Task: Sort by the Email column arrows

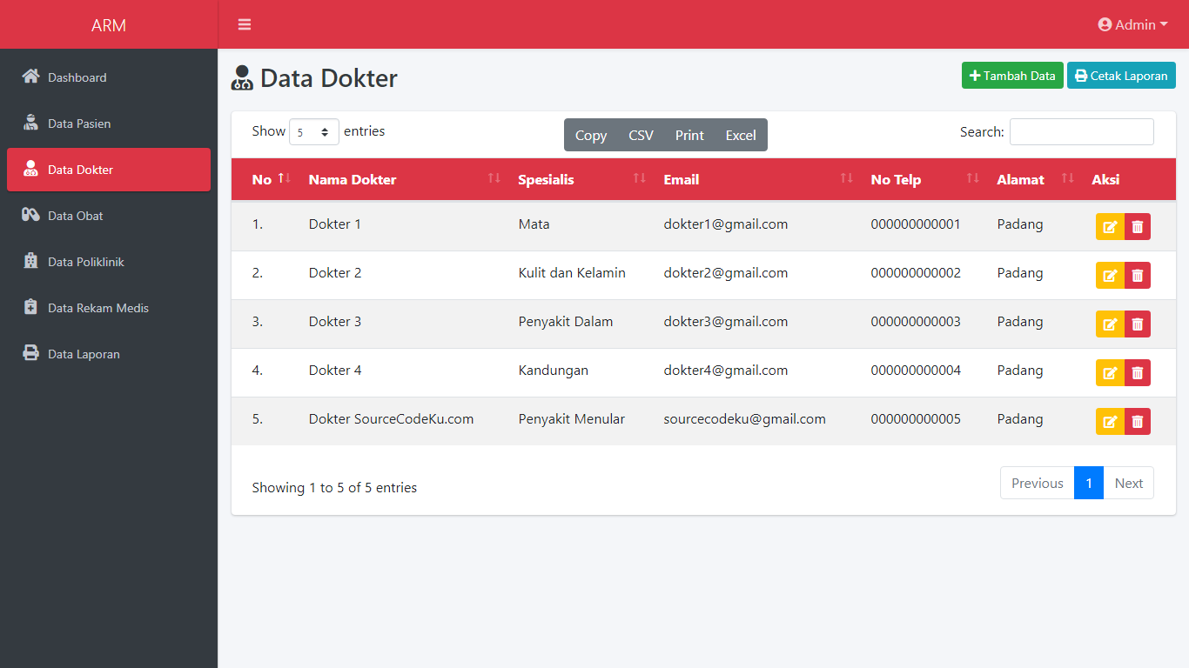Action: (x=847, y=178)
